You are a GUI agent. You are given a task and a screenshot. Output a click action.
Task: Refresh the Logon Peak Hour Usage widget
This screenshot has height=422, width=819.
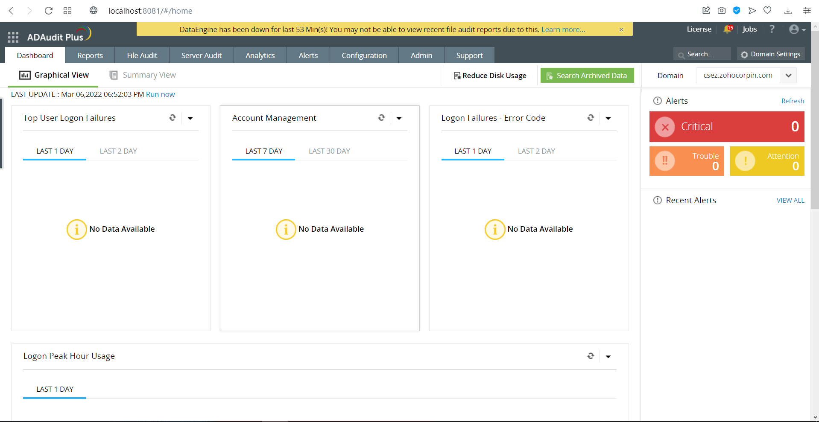(x=591, y=356)
